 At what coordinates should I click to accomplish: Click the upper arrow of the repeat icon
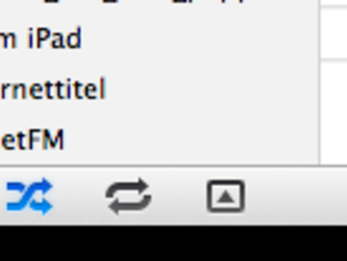(142, 185)
